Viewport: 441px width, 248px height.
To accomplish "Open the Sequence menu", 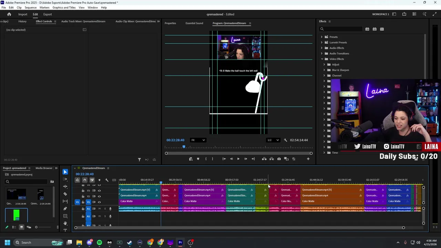I will [31, 8].
